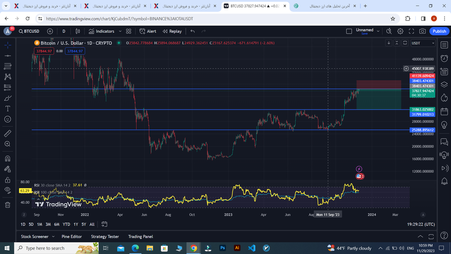Click the Alert button in toolbar
This screenshot has width=451, height=254.
[148, 31]
